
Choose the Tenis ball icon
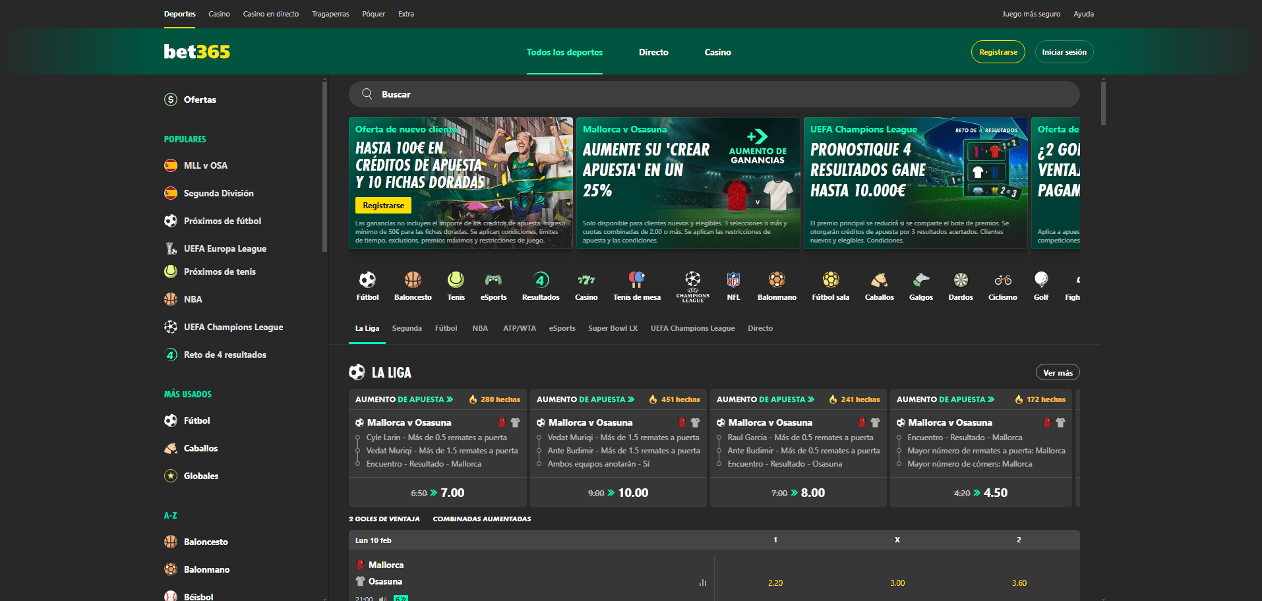point(456,280)
